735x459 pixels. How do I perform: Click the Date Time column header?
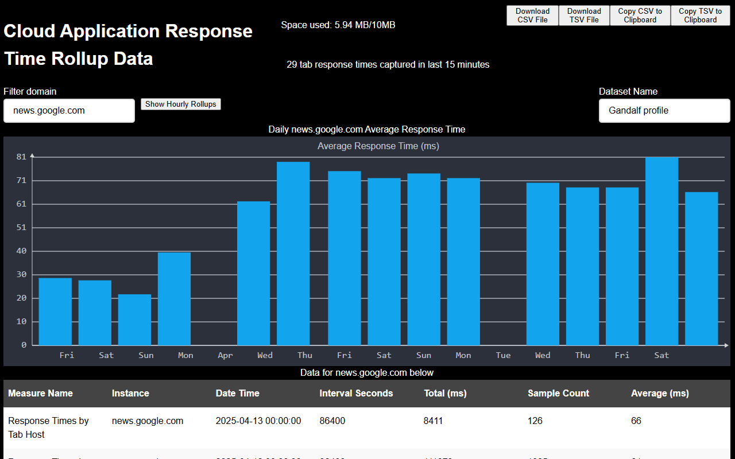pyautogui.click(x=238, y=394)
